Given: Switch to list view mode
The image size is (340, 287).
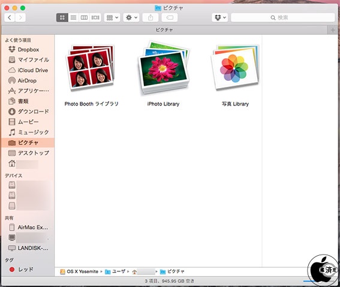Looking at the screenshot, I should [x=73, y=17].
